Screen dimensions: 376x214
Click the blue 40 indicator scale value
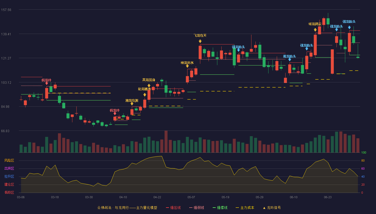coord(363,177)
